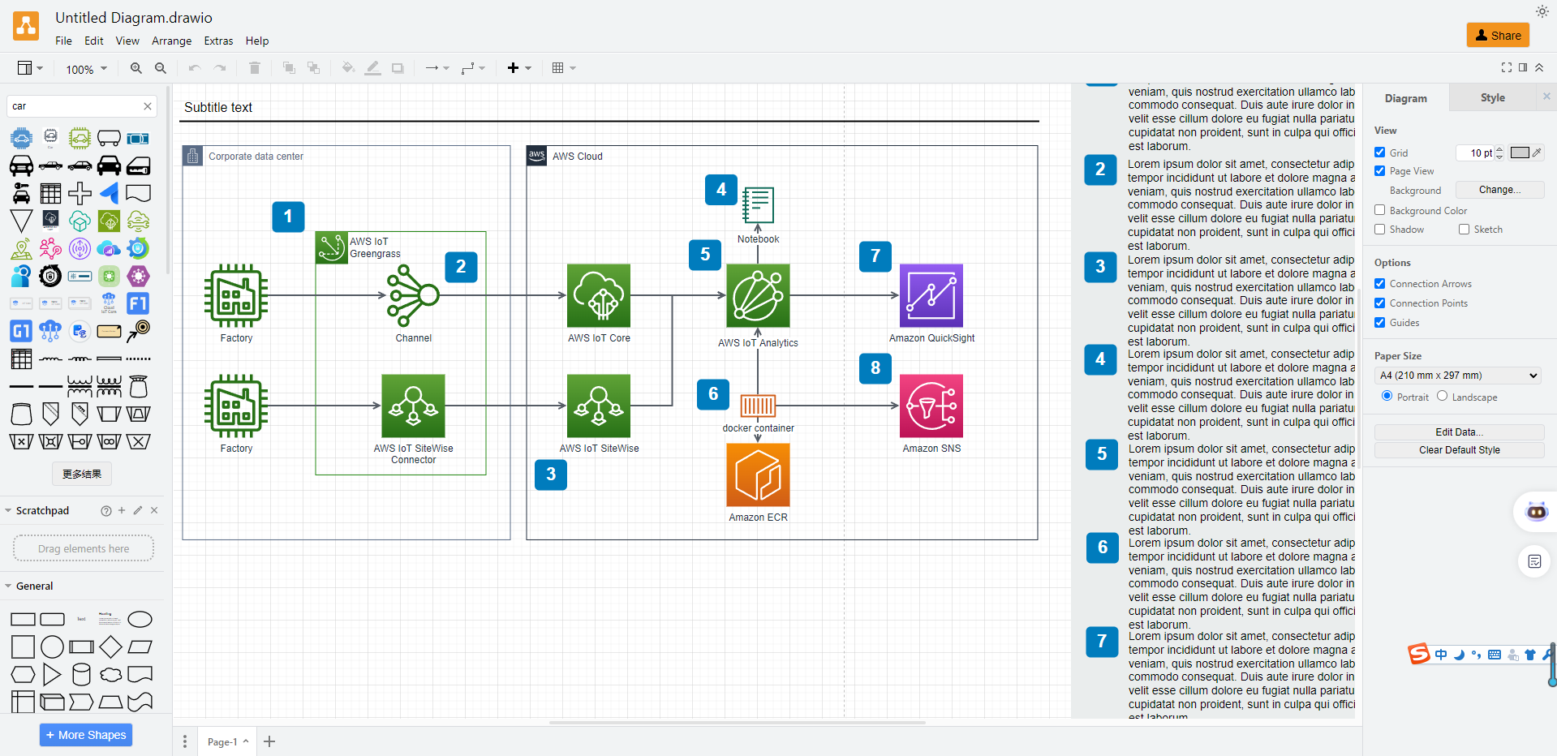The width and height of the screenshot is (1557, 756).
Task: Click the Shadow toolbar icon
Action: click(x=398, y=68)
